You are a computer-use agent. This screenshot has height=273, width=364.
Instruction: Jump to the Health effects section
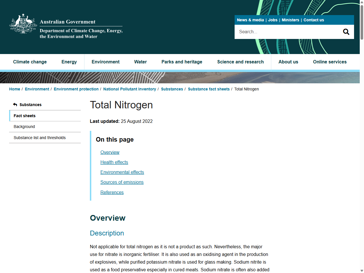pos(114,162)
